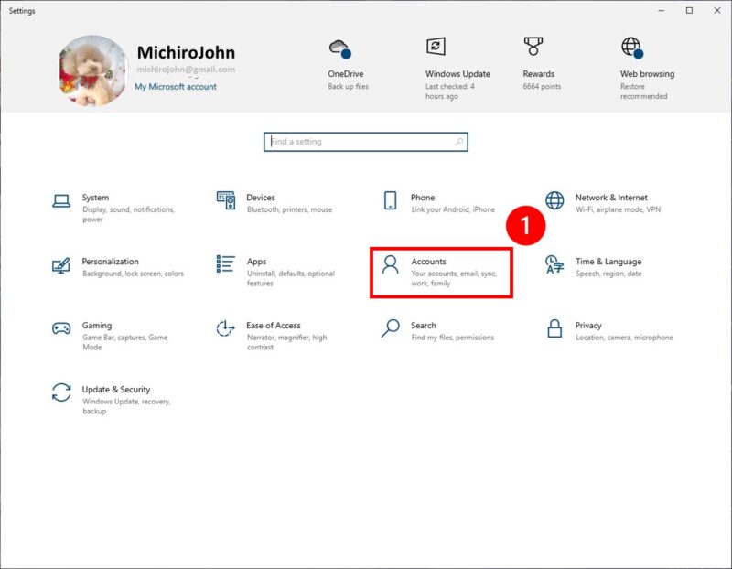The height and width of the screenshot is (569, 732).
Task: View Rewards points balance
Action: pyautogui.click(x=537, y=57)
